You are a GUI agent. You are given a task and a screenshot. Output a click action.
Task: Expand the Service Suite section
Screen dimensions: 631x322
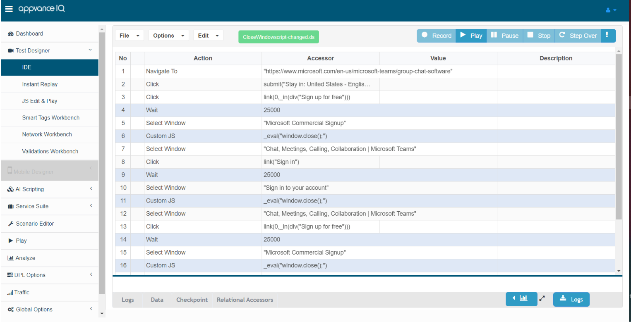tap(50, 206)
